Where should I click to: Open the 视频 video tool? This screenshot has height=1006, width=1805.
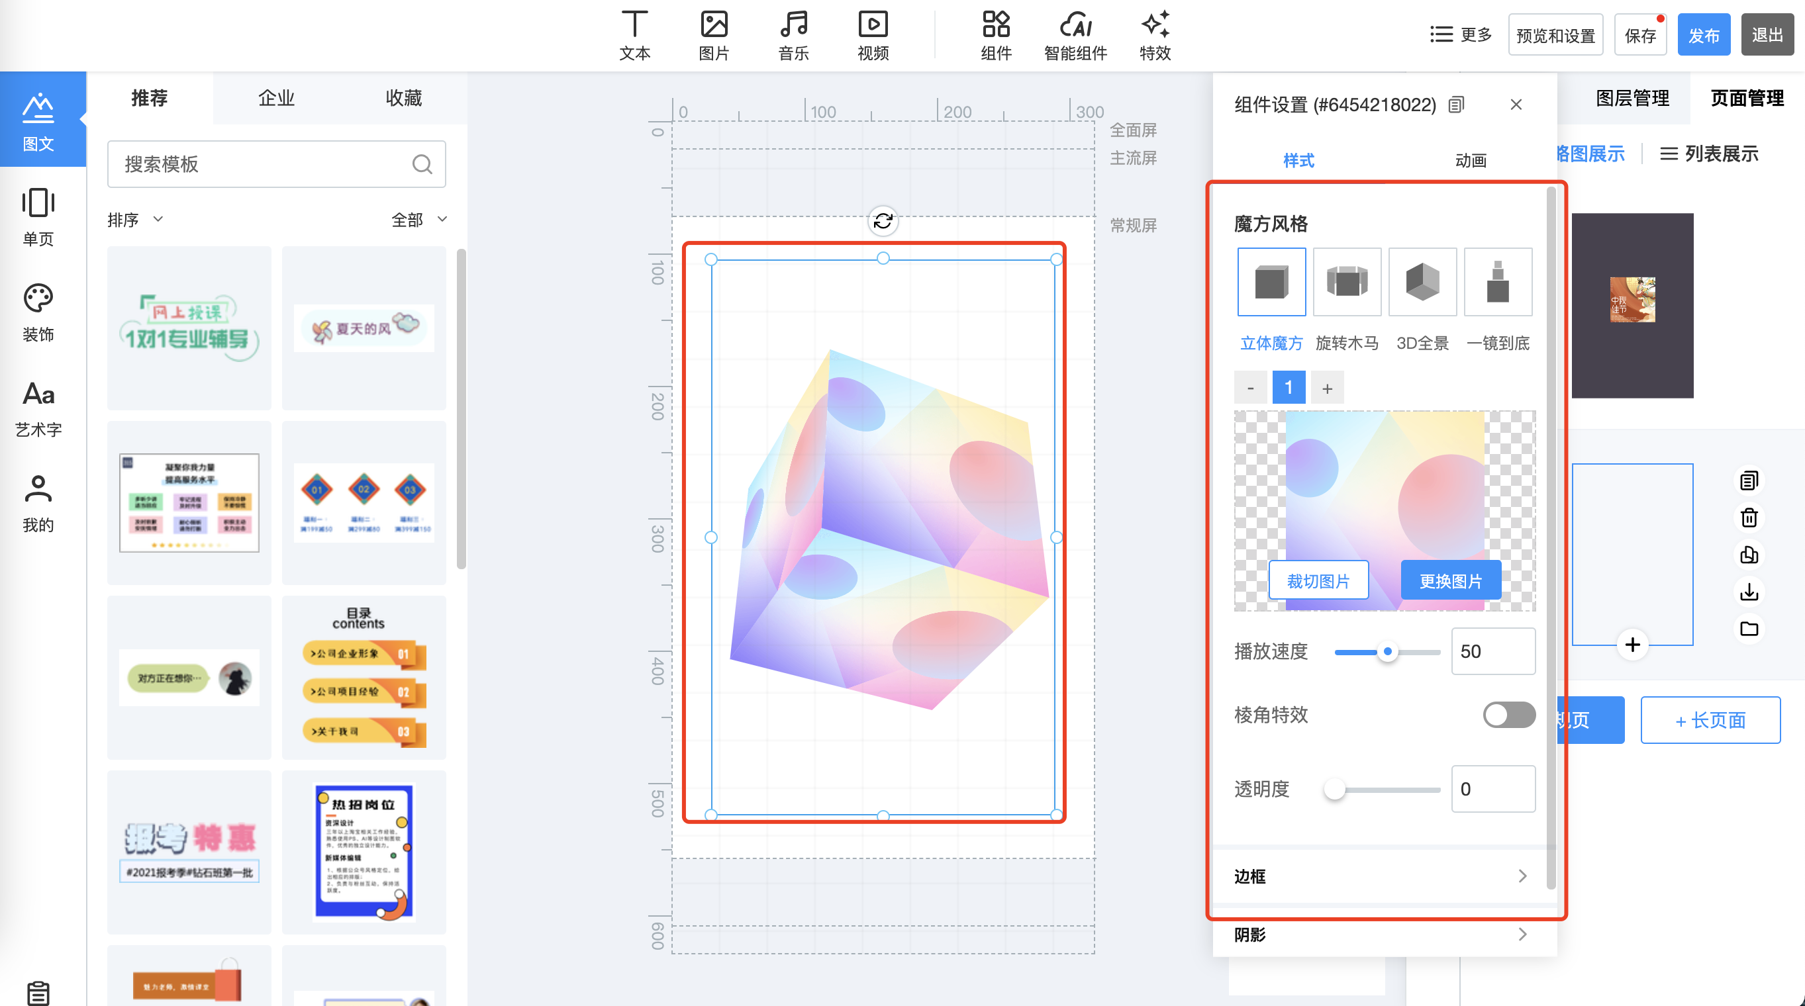coord(873,35)
